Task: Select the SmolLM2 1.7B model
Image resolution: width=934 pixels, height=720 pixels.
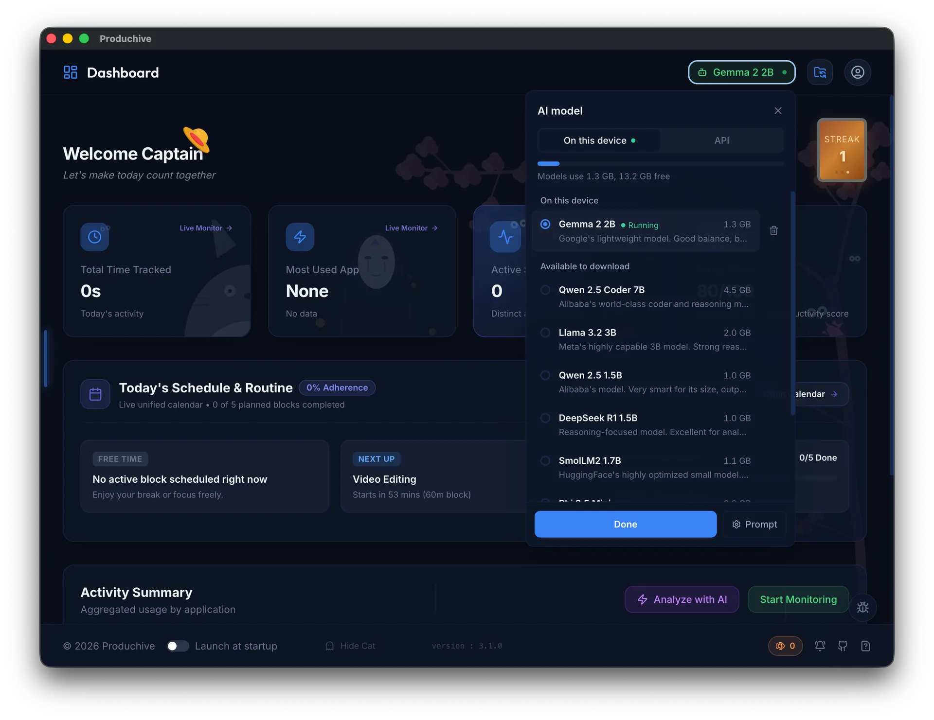Action: pos(646,468)
